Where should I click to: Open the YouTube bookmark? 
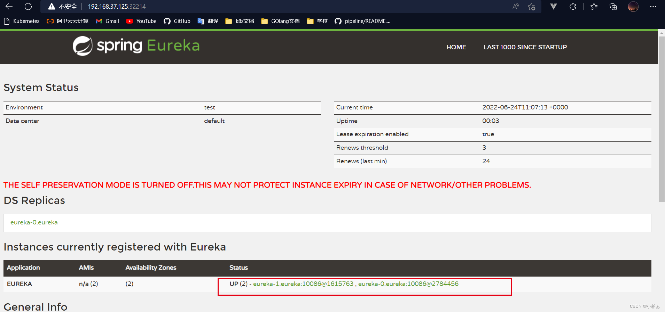point(141,21)
